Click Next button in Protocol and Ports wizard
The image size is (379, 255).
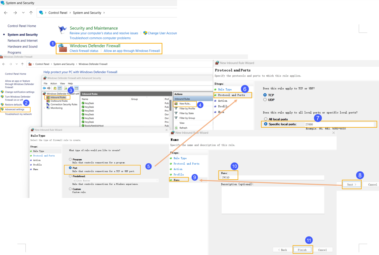[x=351, y=184]
